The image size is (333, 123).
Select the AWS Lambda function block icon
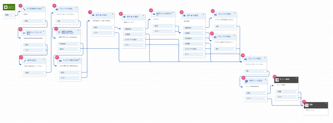[x=59, y=32]
